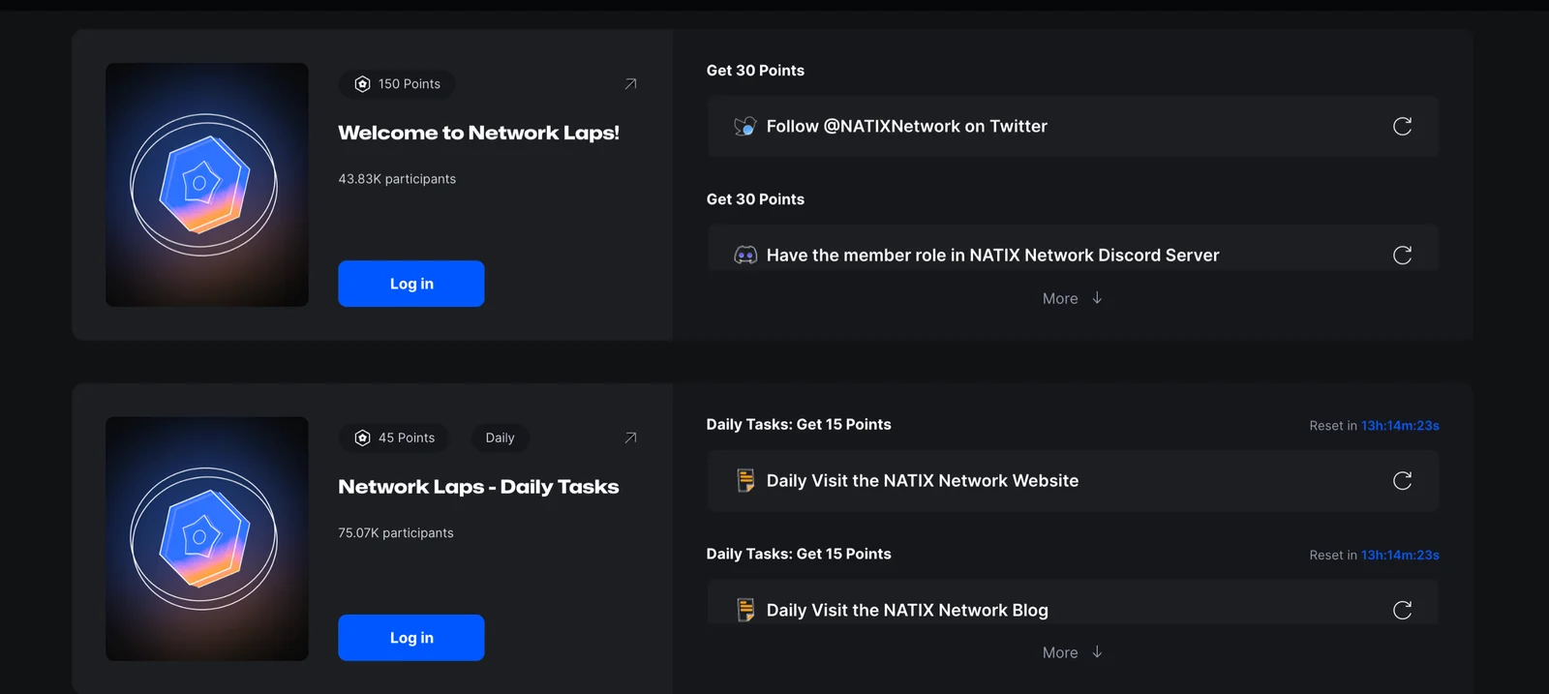
Task: Click the Welcome to Network Laps! title
Action: coord(478,133)
